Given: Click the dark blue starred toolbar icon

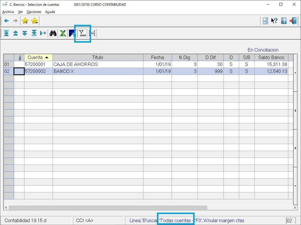Looking at the screenshot, I should (x=72, y=33).
